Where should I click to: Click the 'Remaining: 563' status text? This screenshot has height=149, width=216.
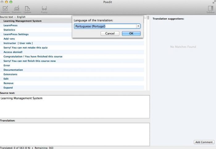point(44,148)
